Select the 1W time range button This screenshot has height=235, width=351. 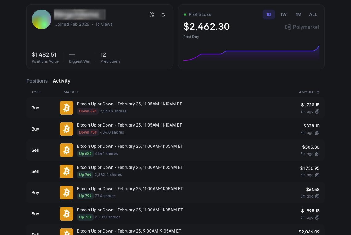283,14
